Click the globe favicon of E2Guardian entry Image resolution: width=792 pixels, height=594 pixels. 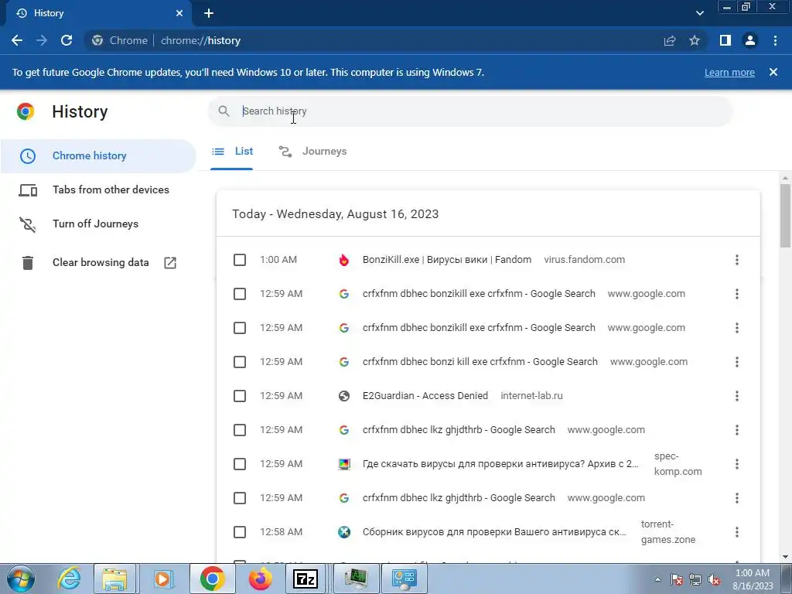coord(344,396)
